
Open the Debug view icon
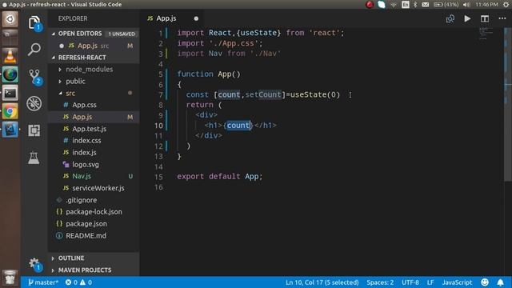pyautogui.click(x=34, y=103)
